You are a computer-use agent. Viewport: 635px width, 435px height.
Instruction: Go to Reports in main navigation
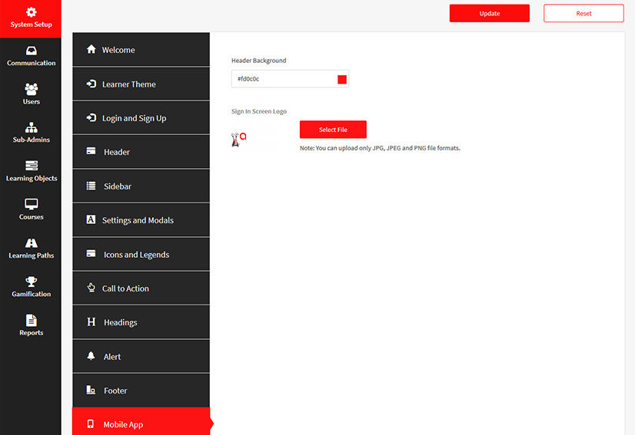32,325
